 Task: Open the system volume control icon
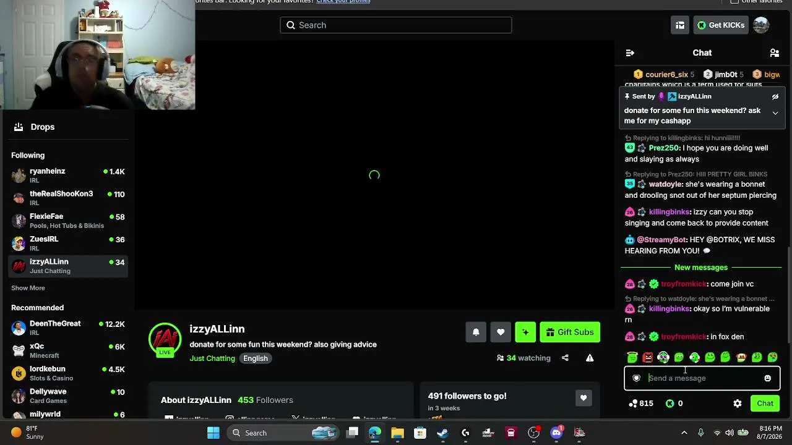click(x=729, y=433)
